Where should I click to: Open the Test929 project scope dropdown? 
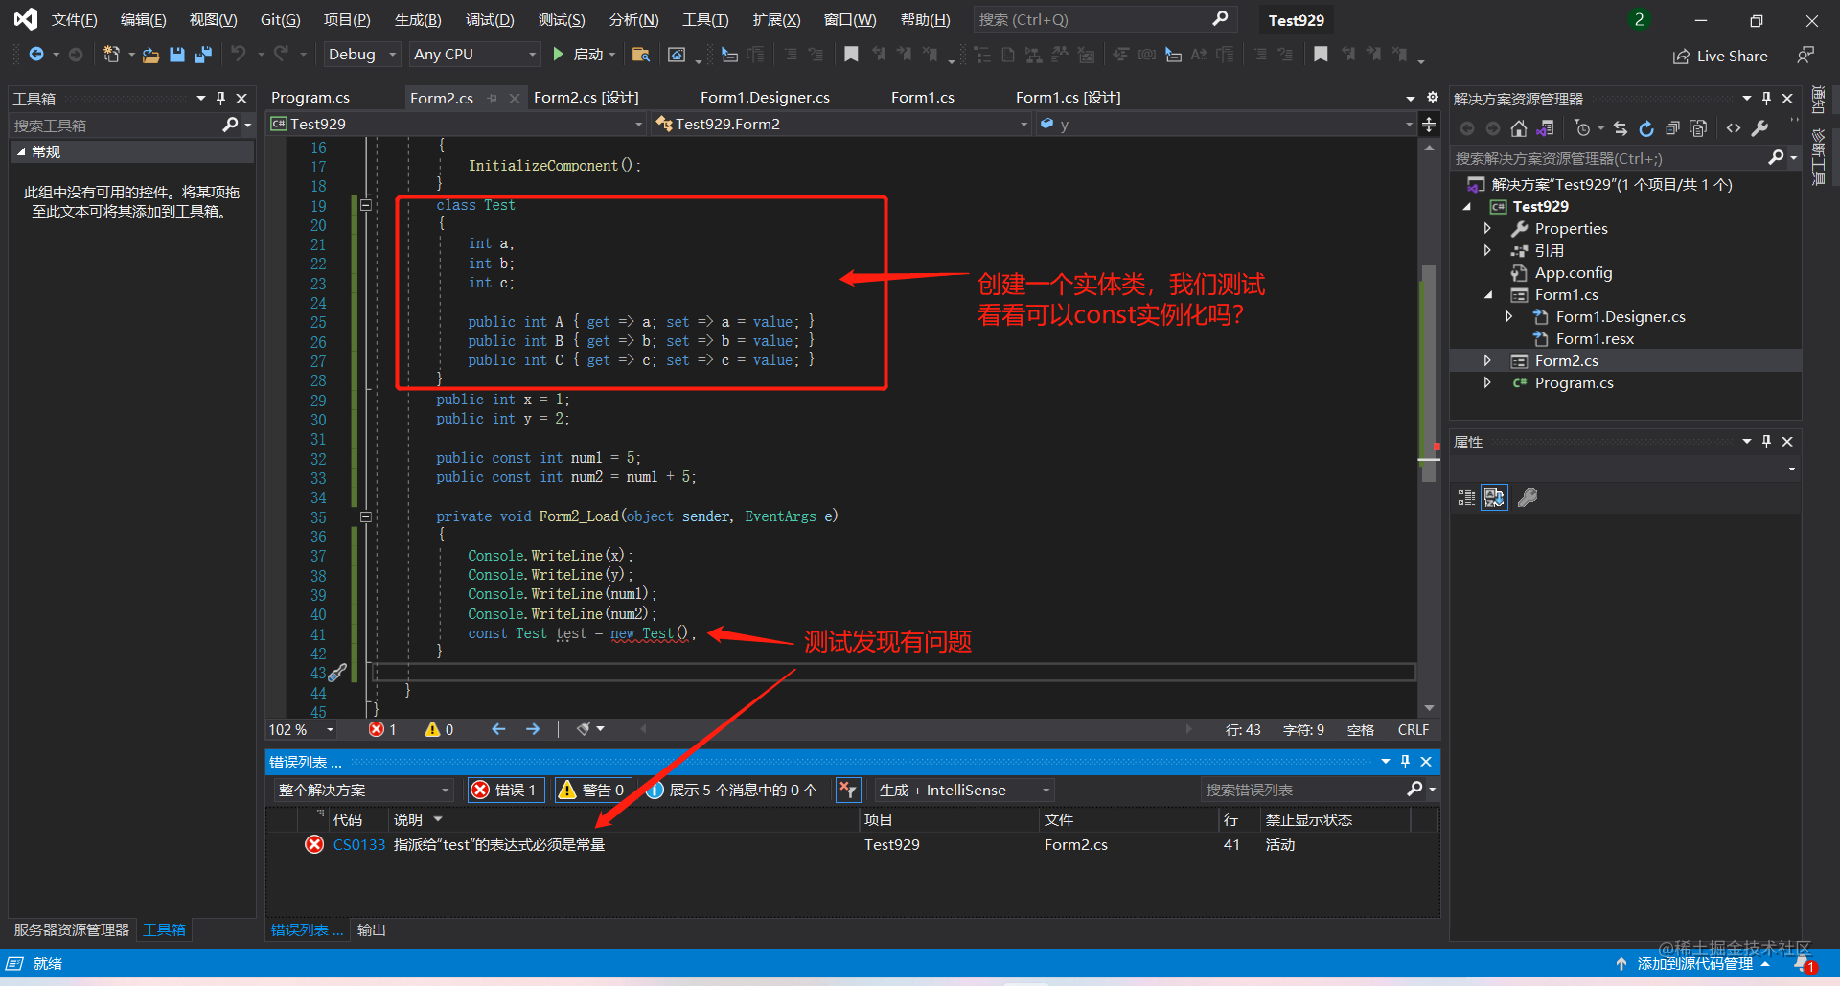457,124
